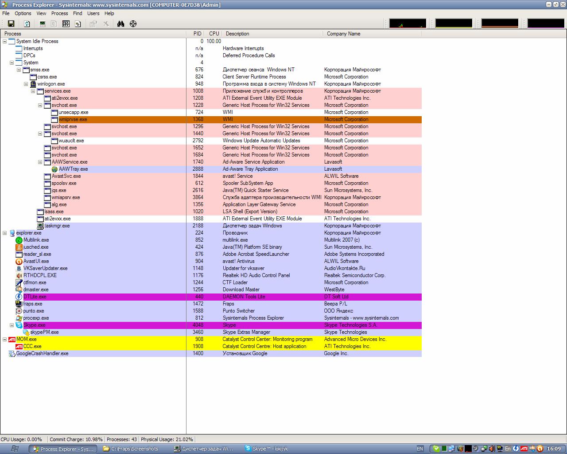The width and height of the screenshot is (567, 454).
Task: Collapse the services.exe tree node
Action: point(33,91)
